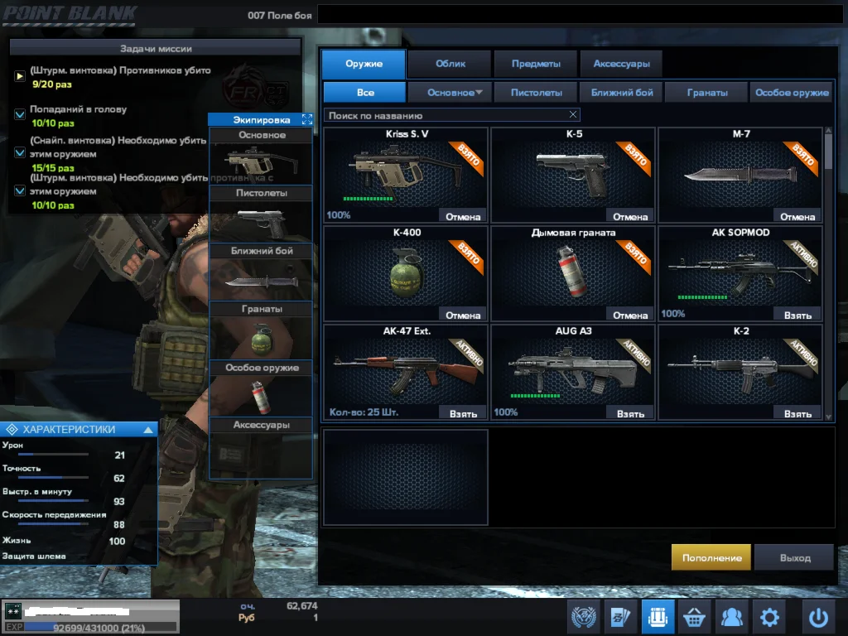This screenshot has height=636, width=848.
Task: Click the rank insignia icon next to player name
Action: [12, 611]
